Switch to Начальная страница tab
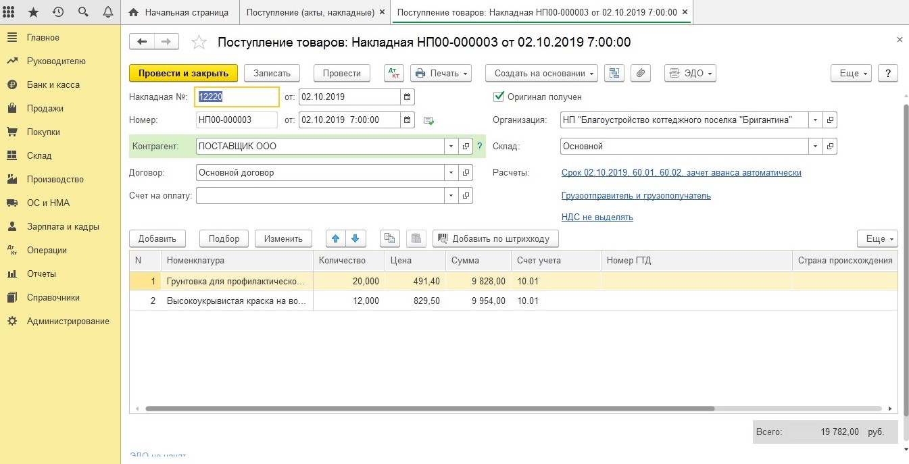This screenshot has height=464, width=909. pos(178,12)
